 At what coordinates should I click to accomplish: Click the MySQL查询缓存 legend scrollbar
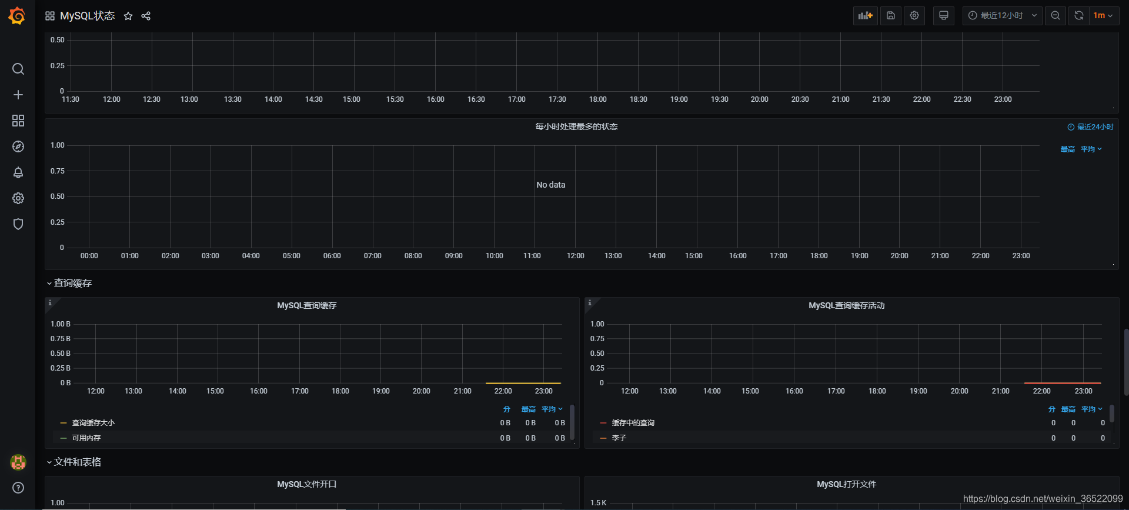(x=572, y=422)
